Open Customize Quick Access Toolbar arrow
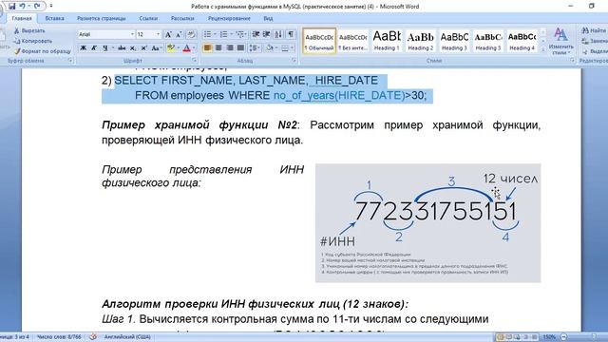Image resolution: width=608 pixels, height=342 pixels. click(x=50, y=7)
